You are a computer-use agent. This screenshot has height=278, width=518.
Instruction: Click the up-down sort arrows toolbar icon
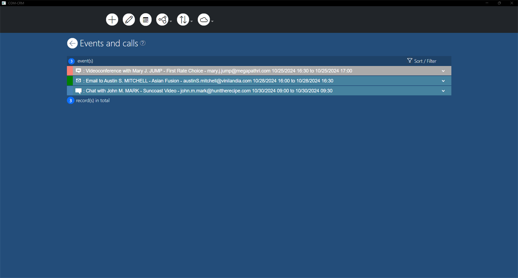point(183,19)
